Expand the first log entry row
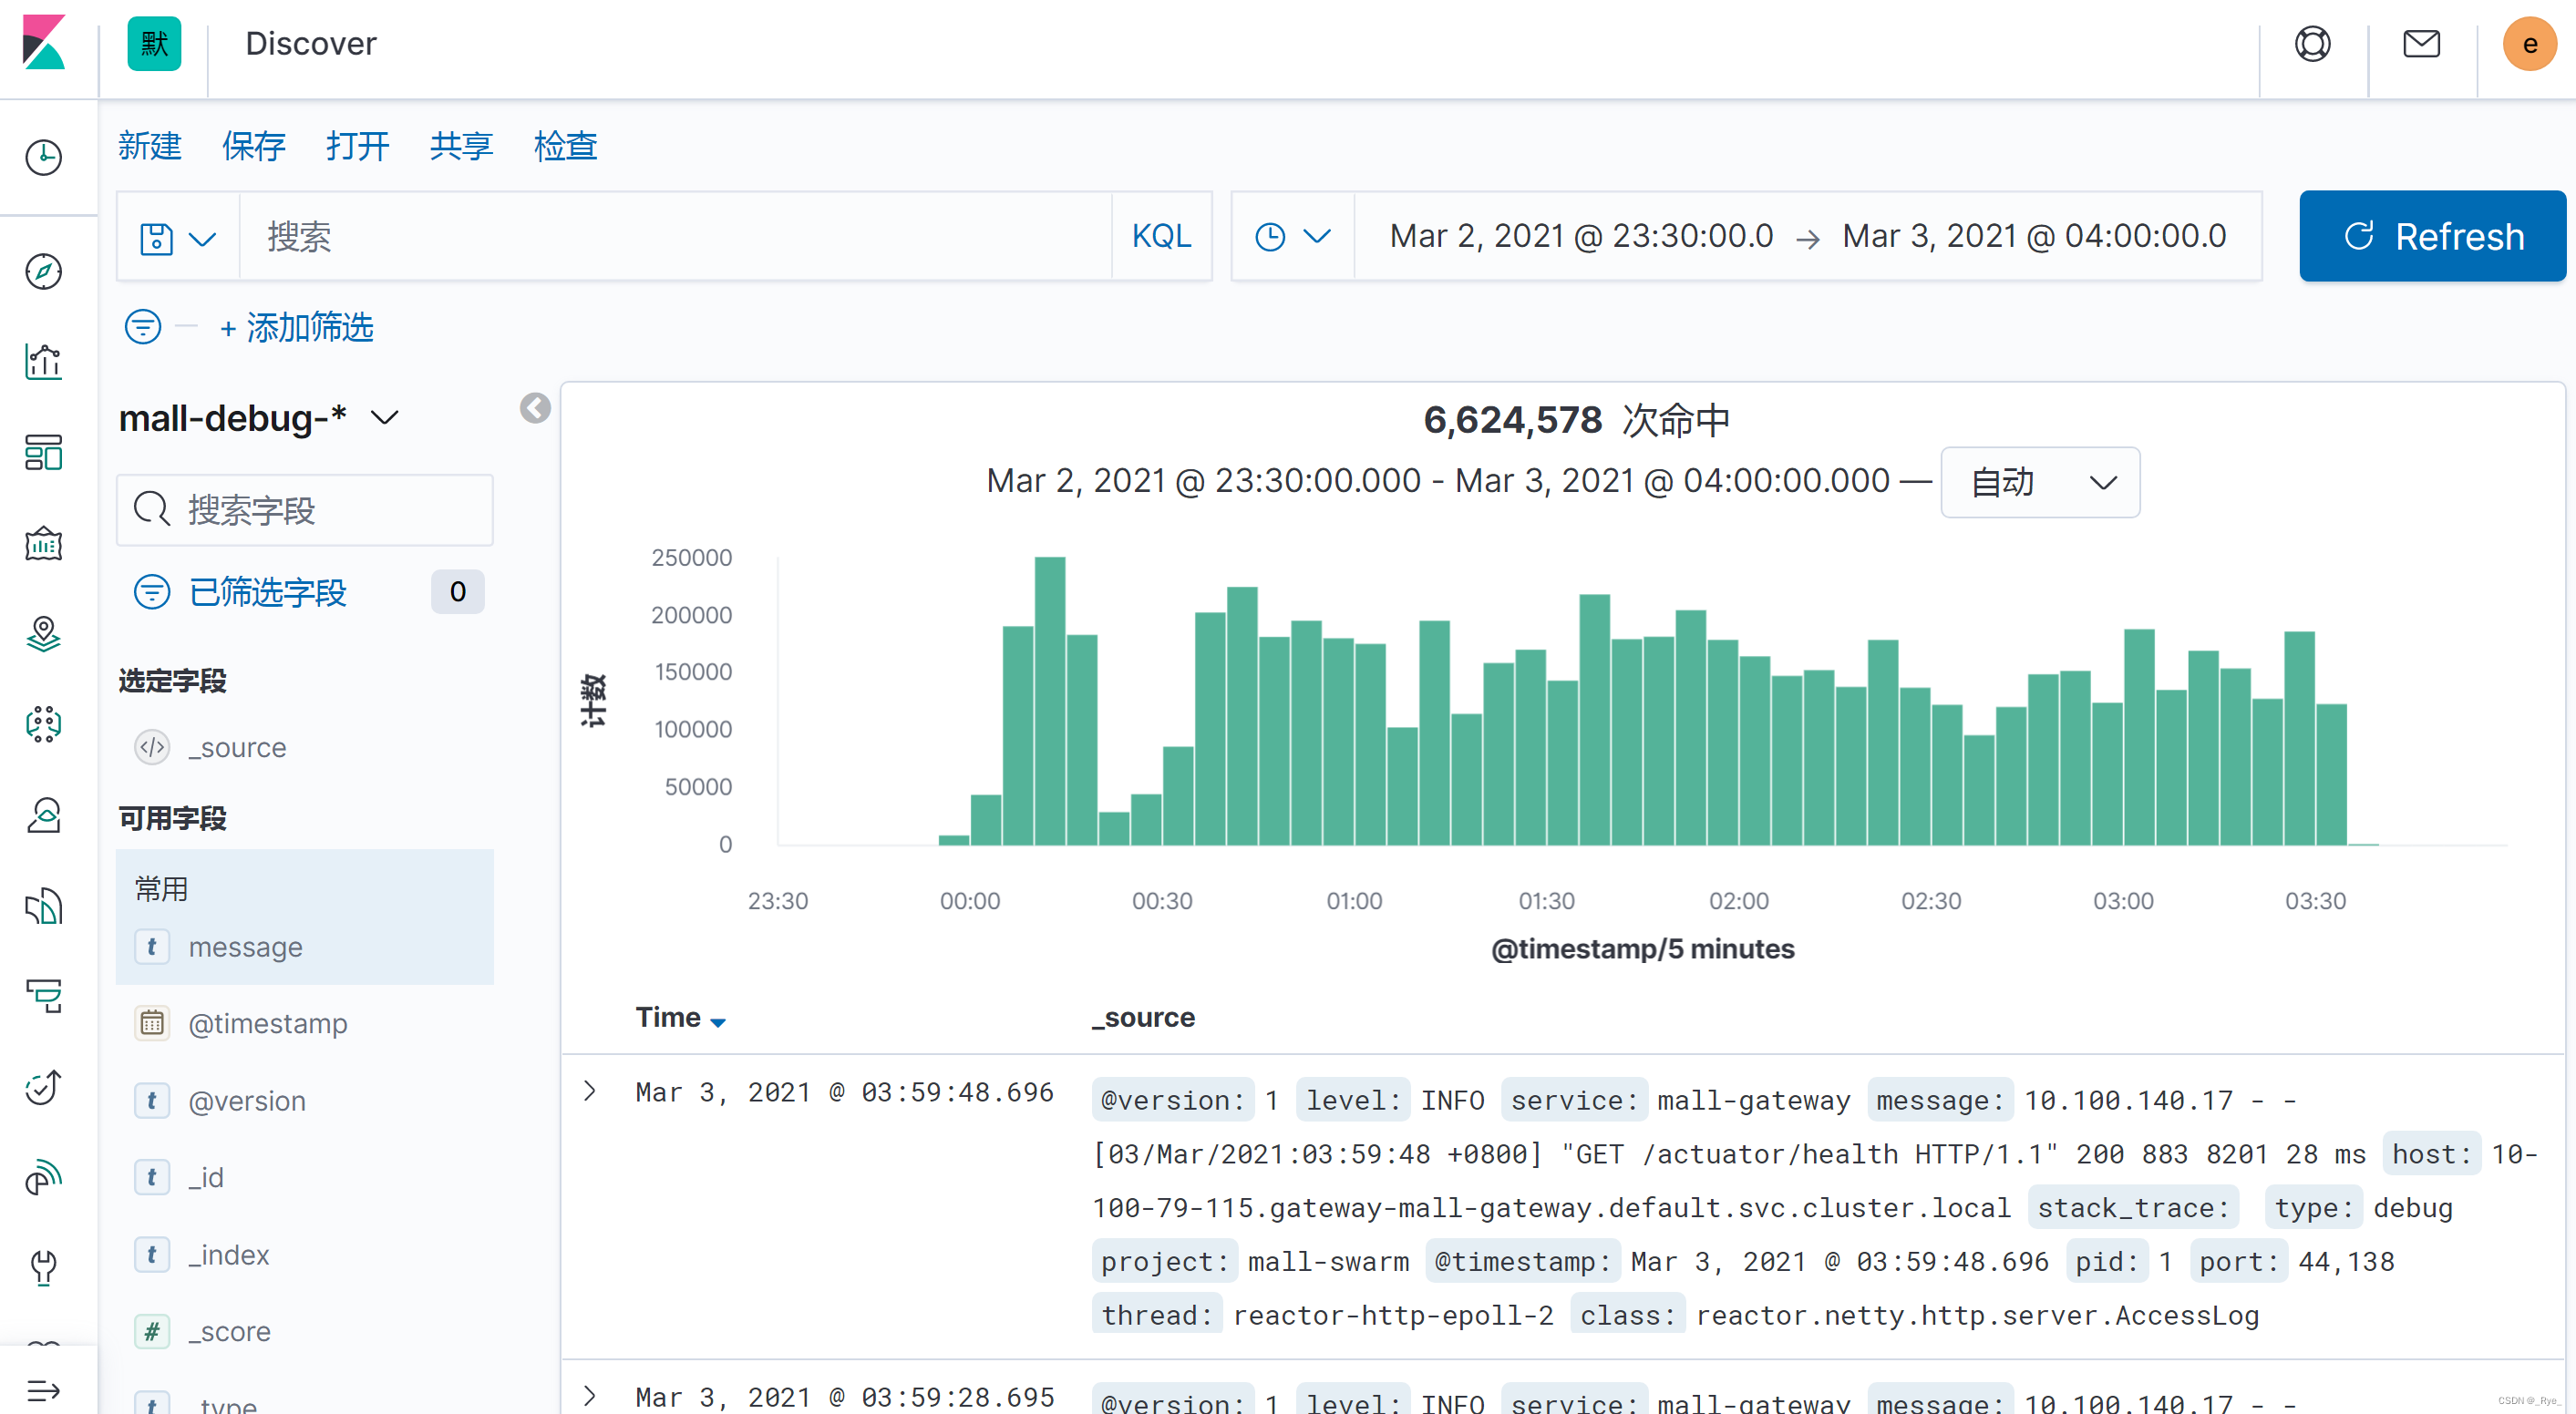Screen dimensions: 2576x1414 (x=592, y=1091)
